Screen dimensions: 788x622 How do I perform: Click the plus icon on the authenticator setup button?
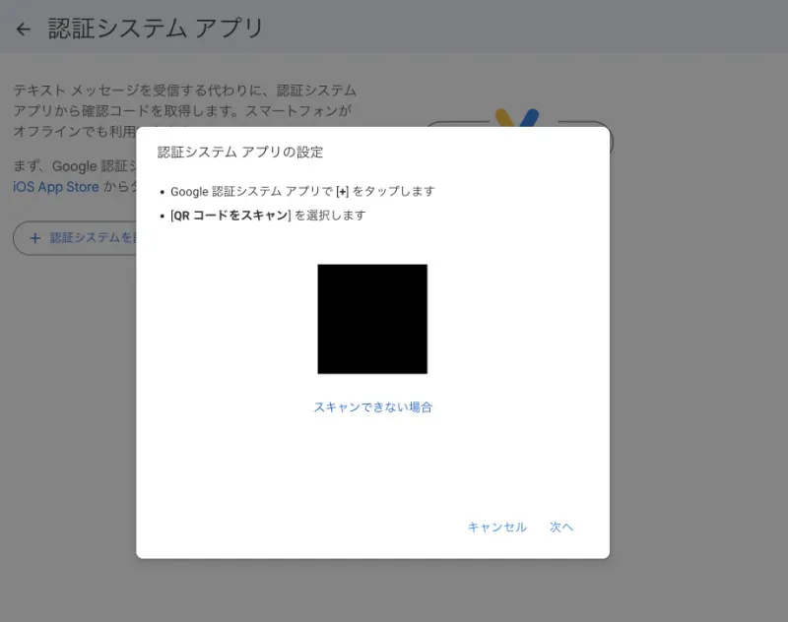(x=36, y=237)
